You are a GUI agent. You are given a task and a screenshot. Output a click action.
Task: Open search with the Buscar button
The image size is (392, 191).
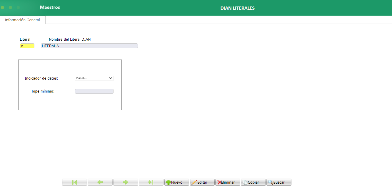[279, 182]
